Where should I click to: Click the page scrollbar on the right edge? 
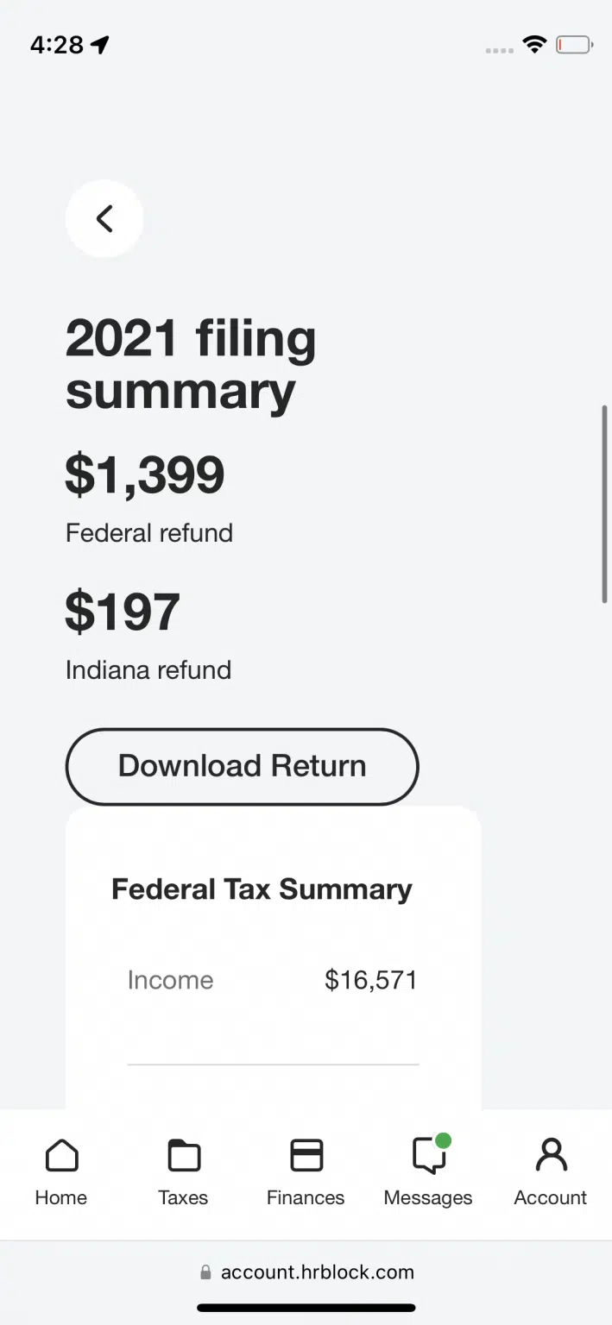(605, 504)
